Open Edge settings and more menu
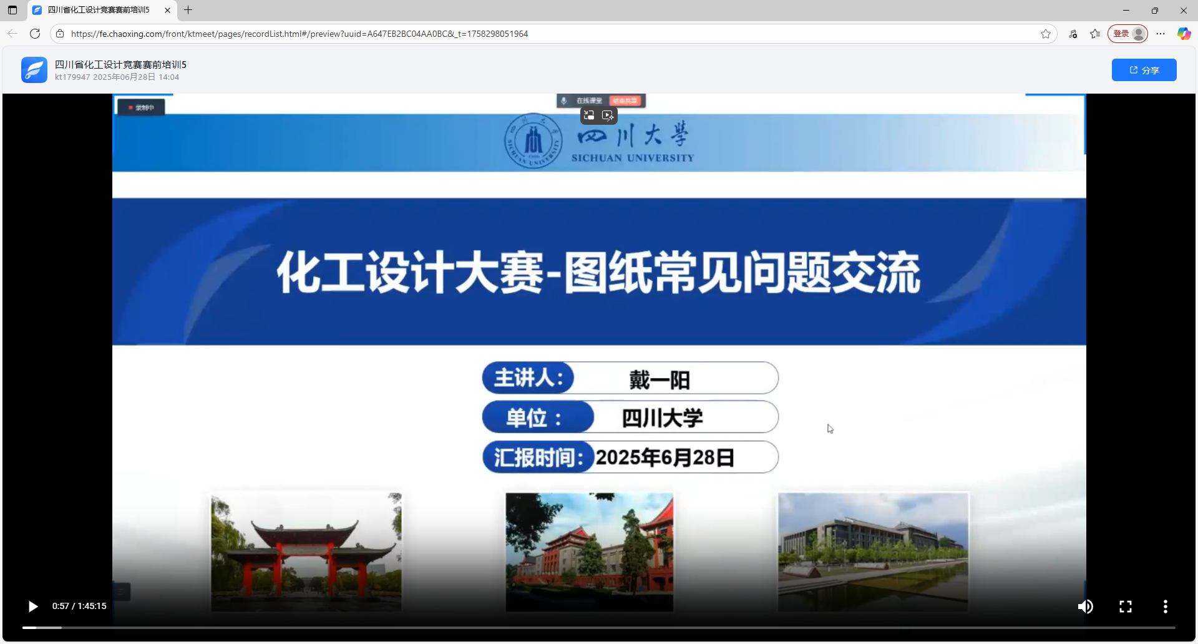Image resolution: width=1198 pixels, height=644 pixels. point(1161,34)
